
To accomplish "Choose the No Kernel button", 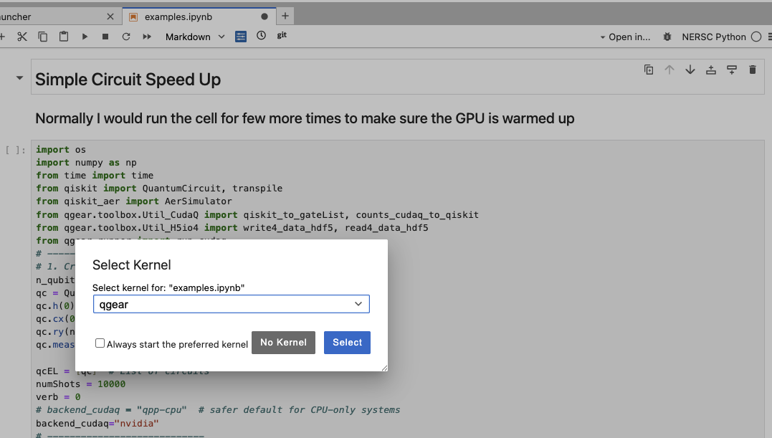I will pyautogui.click(x=284, y=343).
